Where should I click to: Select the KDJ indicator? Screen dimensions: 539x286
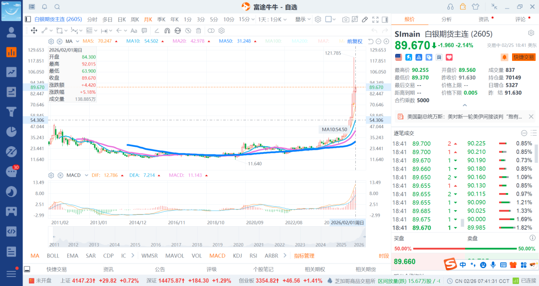click(x=238, y=256)
